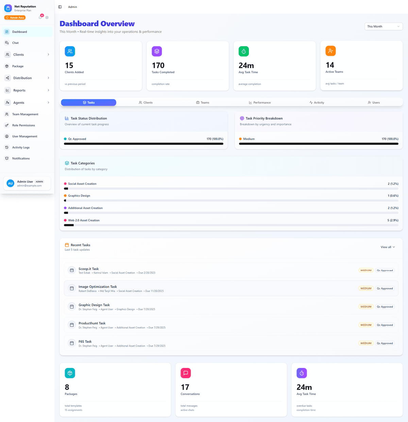The width and height of the screenshot is (408, 422).
Task: Click the View all link in Recent Tasks
Action: tap(387, 247)
